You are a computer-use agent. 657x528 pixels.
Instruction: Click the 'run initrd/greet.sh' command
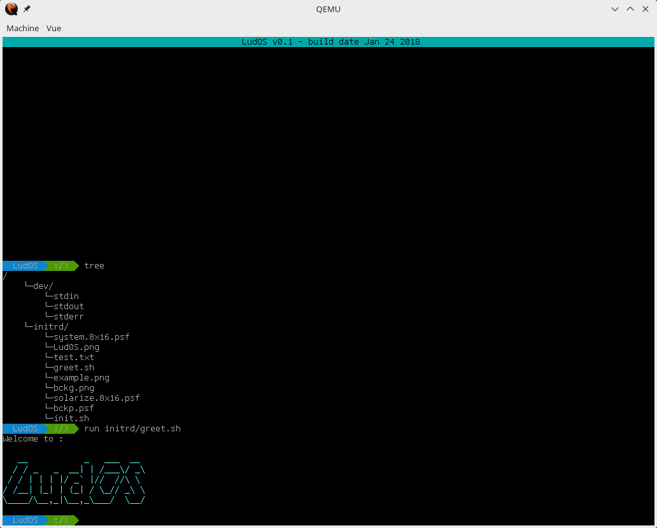tap(132, 429)
